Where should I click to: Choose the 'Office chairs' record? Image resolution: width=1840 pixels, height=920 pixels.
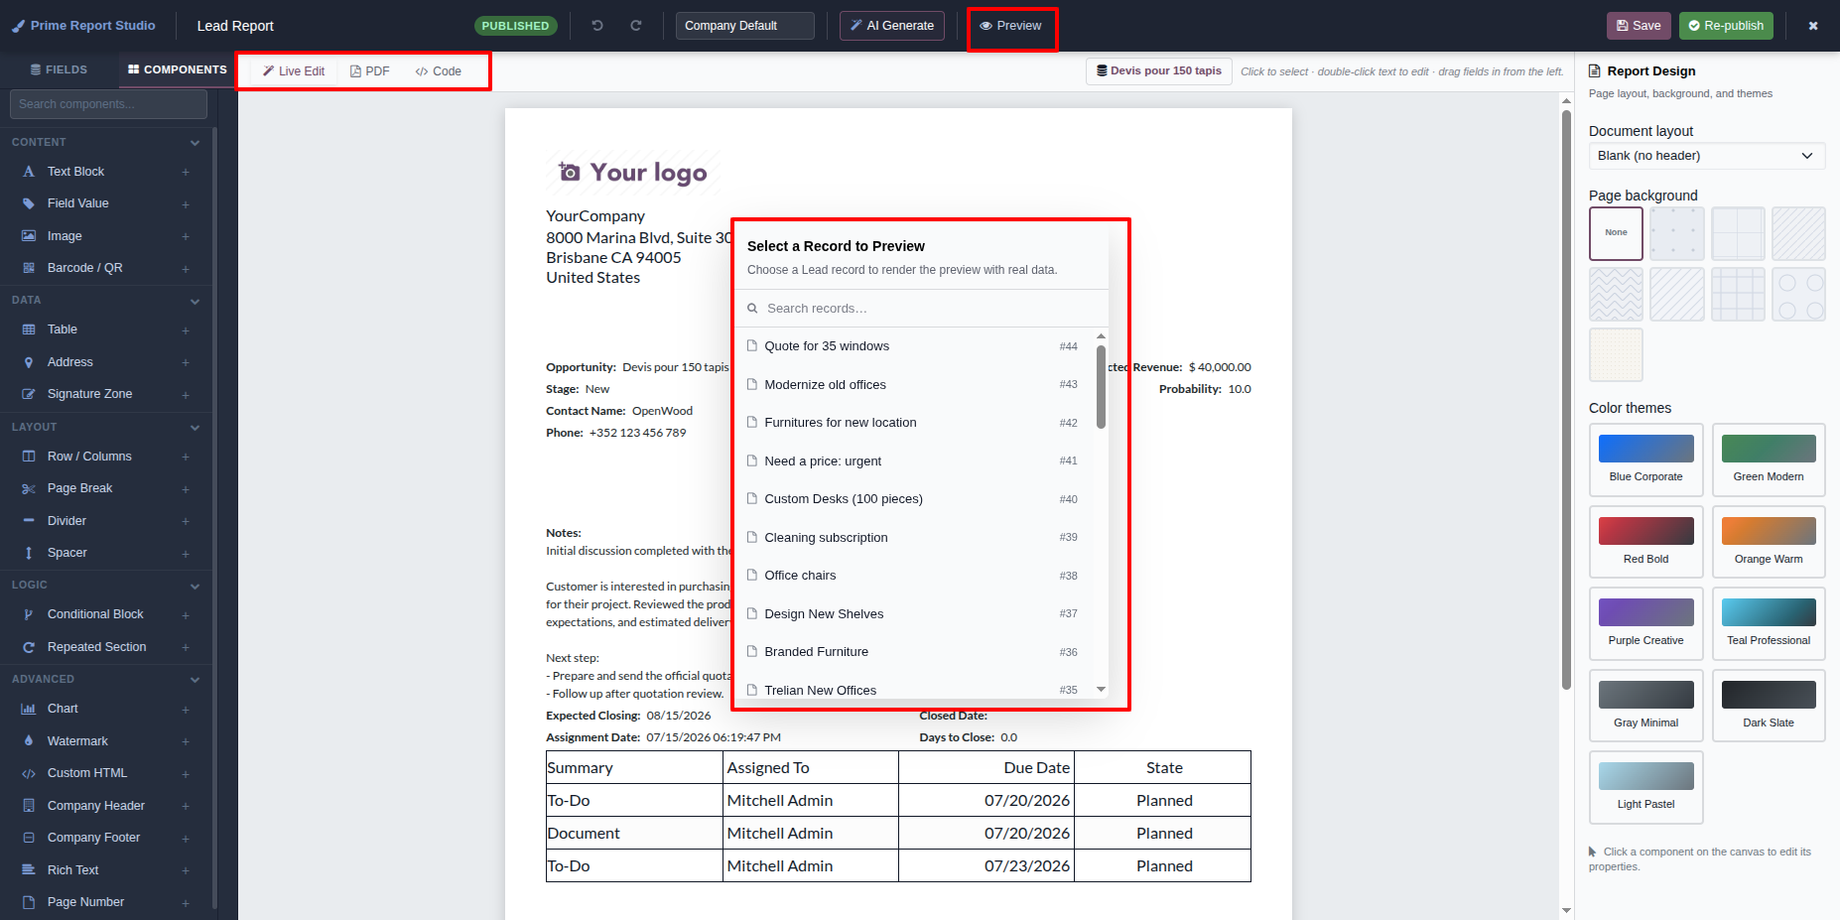(x=912, y=576)
